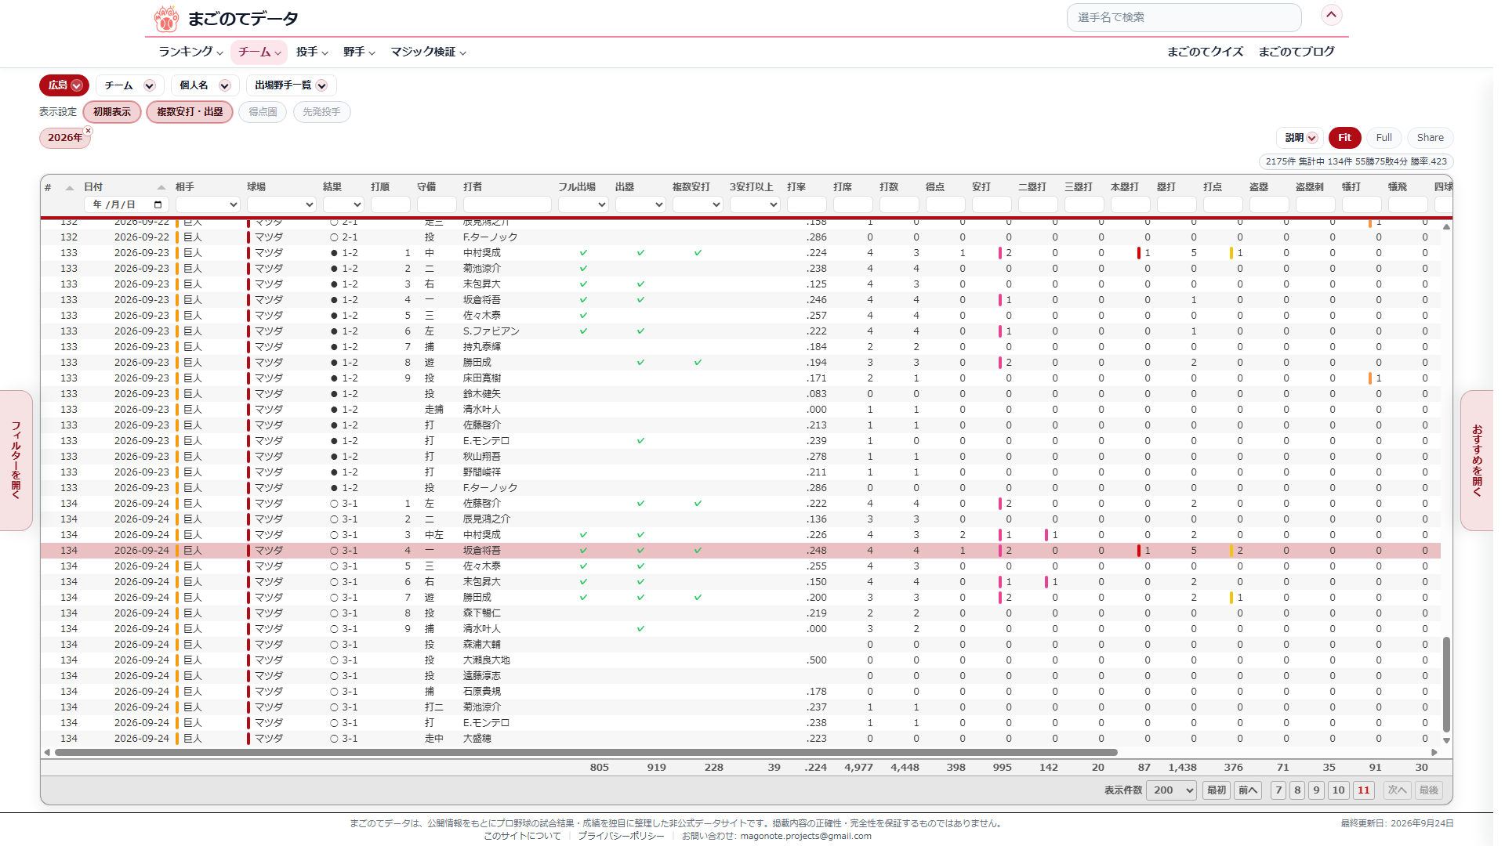Enable the 先発投手 display setting
1505x846 pixels.
tap(321, 112)
